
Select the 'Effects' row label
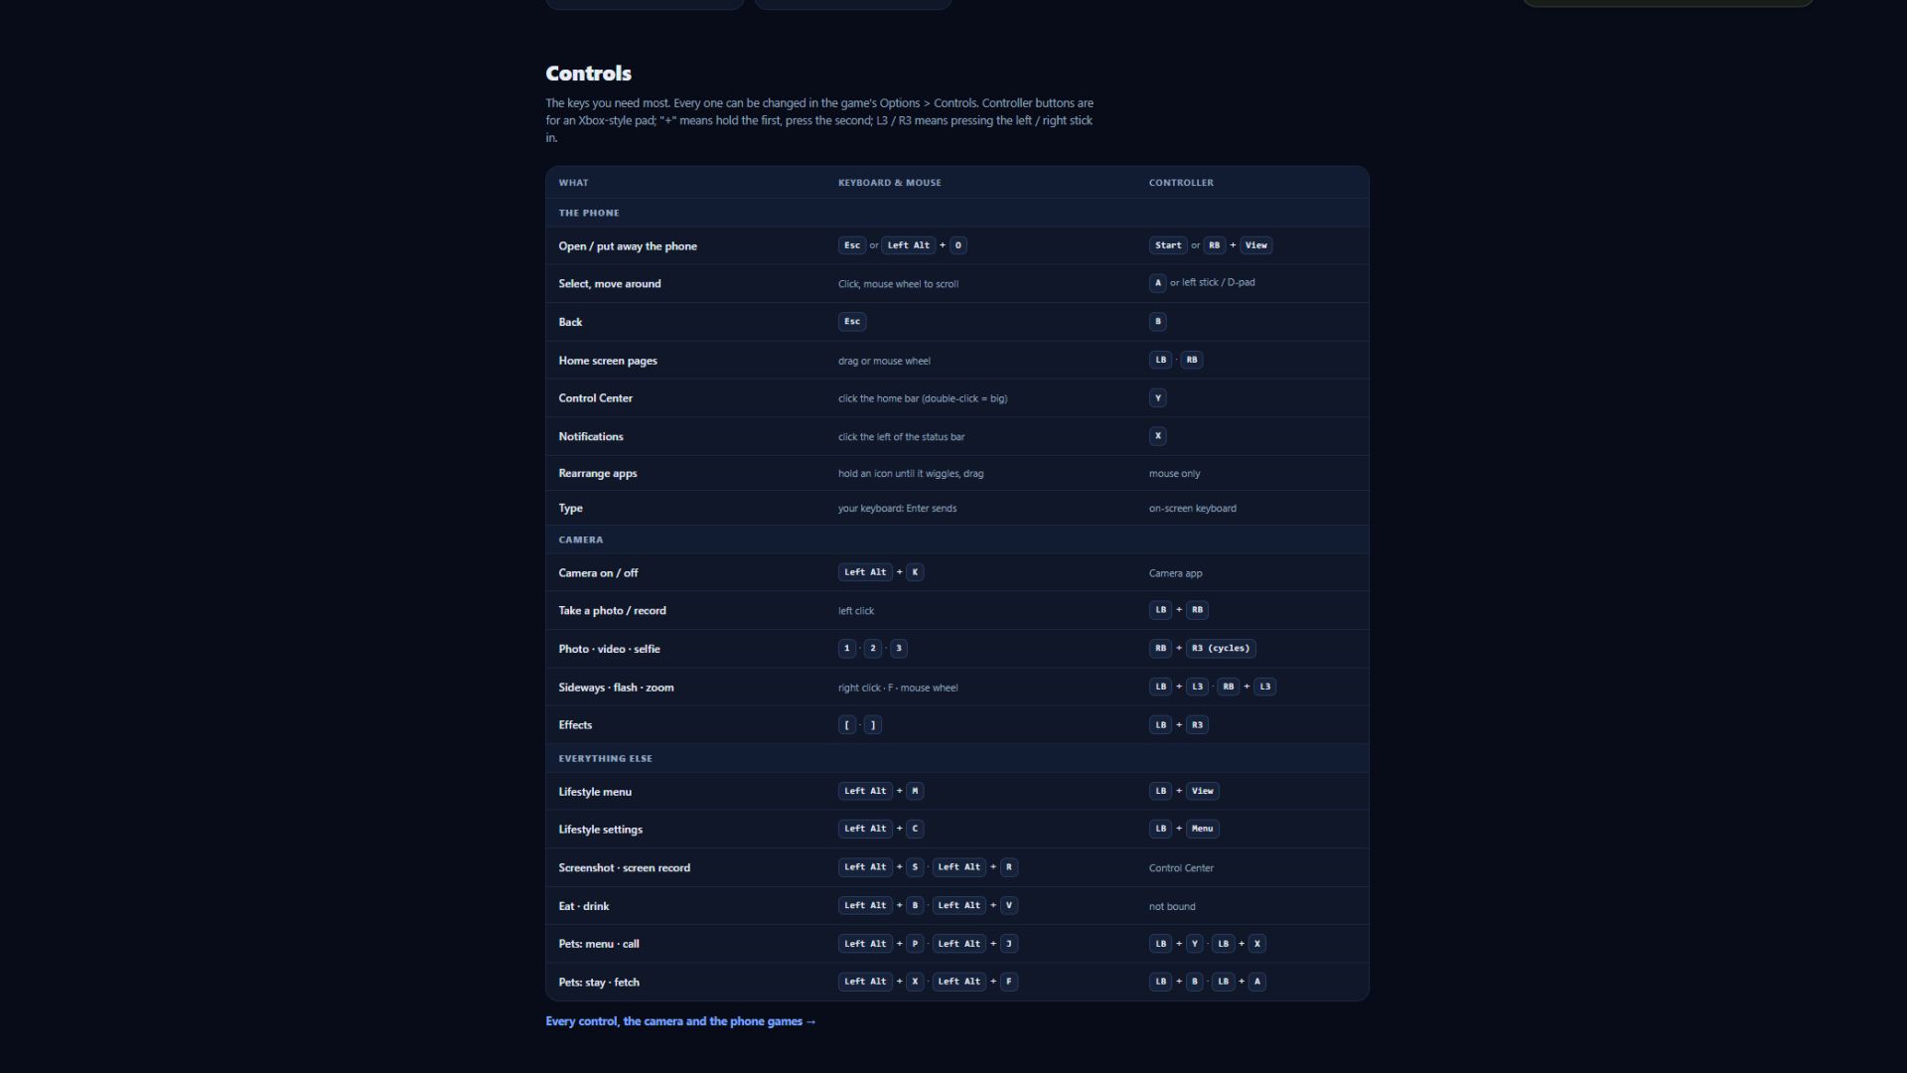pos(575,725)
